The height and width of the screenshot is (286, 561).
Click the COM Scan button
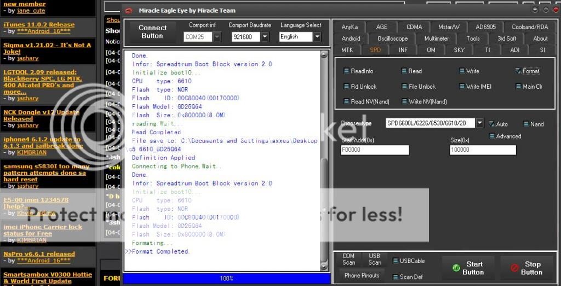click(348, 260)
